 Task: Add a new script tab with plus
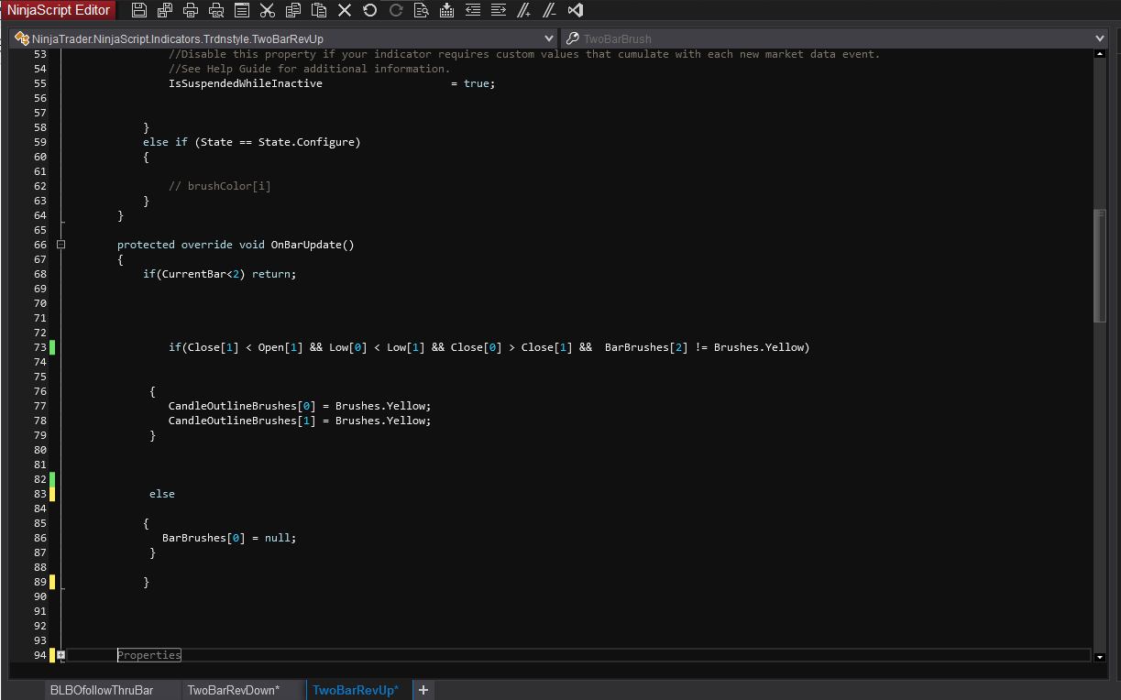coord(423,690)
